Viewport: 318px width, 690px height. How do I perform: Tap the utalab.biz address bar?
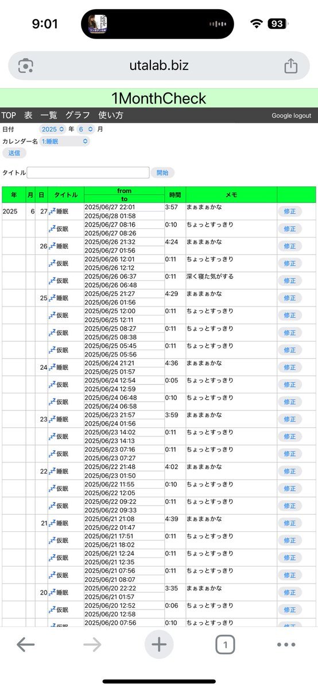click(x=159, y=66)
